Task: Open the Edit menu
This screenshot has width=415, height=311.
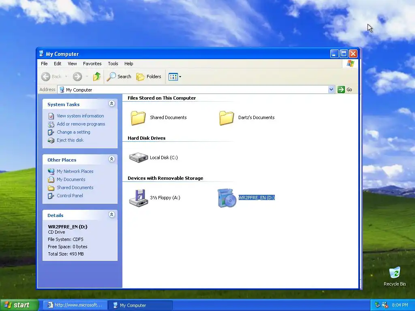Action: pyautogui.click(x=58, y=64)
